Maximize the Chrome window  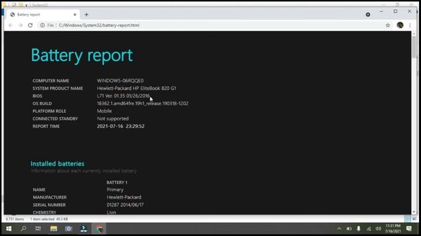click(395, 12)
